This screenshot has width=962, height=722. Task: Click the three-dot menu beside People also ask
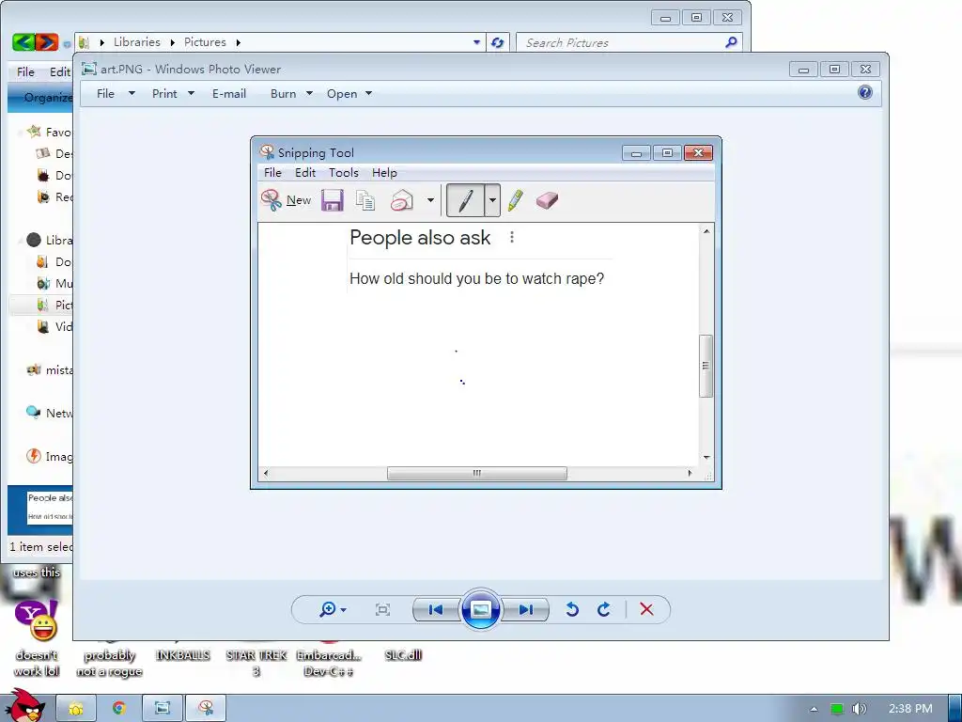pyautogui.click(x=512, y=237)
